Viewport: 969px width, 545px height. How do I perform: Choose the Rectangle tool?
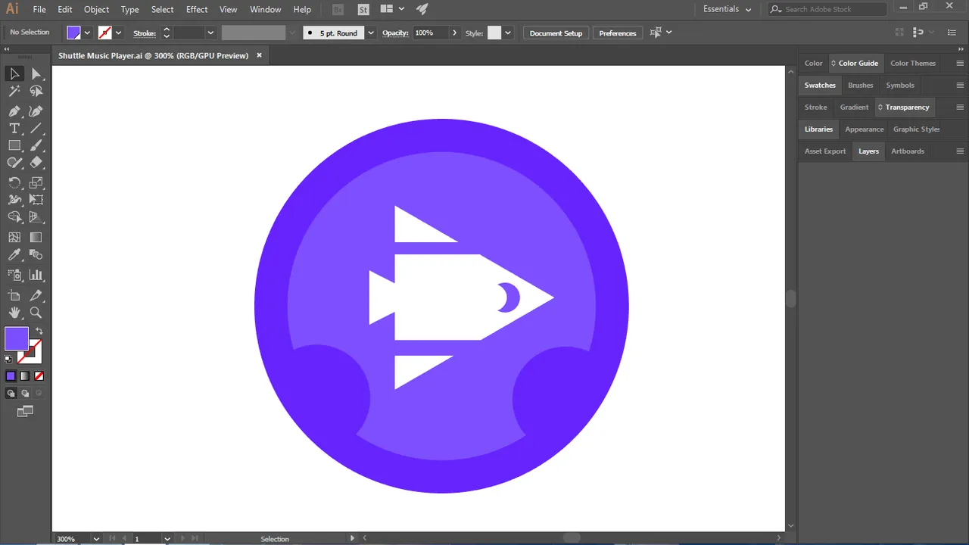click(x=14, y=145)
